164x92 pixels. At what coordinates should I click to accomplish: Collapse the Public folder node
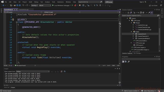(131, 32)
